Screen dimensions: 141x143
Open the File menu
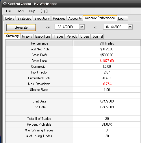[x=8, y=11]
